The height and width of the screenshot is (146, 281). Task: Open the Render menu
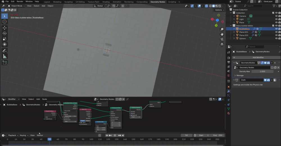pyautogui.click(x=20, y=2)
